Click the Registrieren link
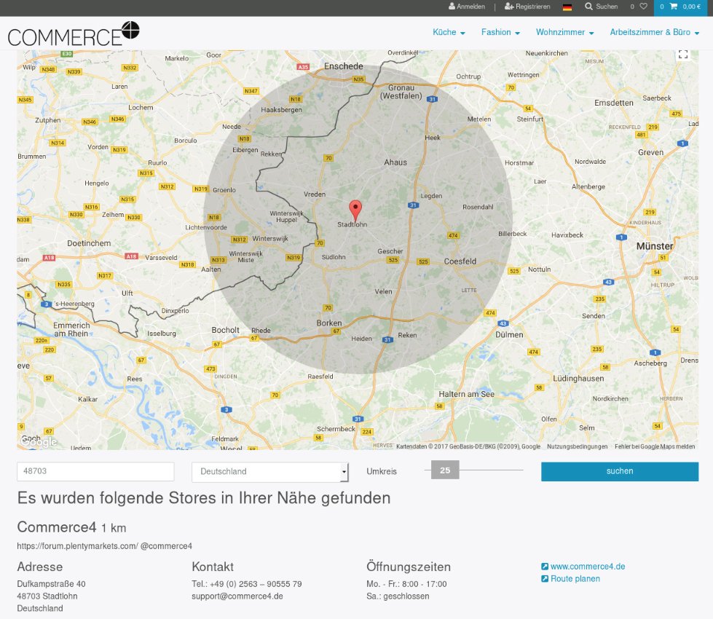713x619 pixels. click(x=532, y=7)
